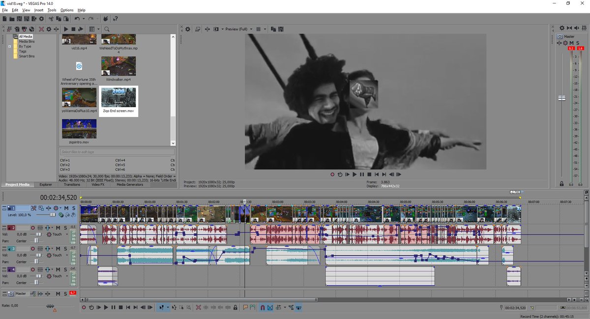Open the Edit menu
590x319 pixels.
pos(15,10)
